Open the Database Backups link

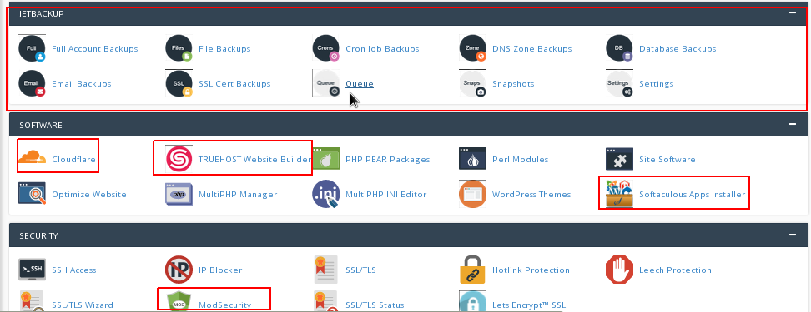[x=678, y=48]
